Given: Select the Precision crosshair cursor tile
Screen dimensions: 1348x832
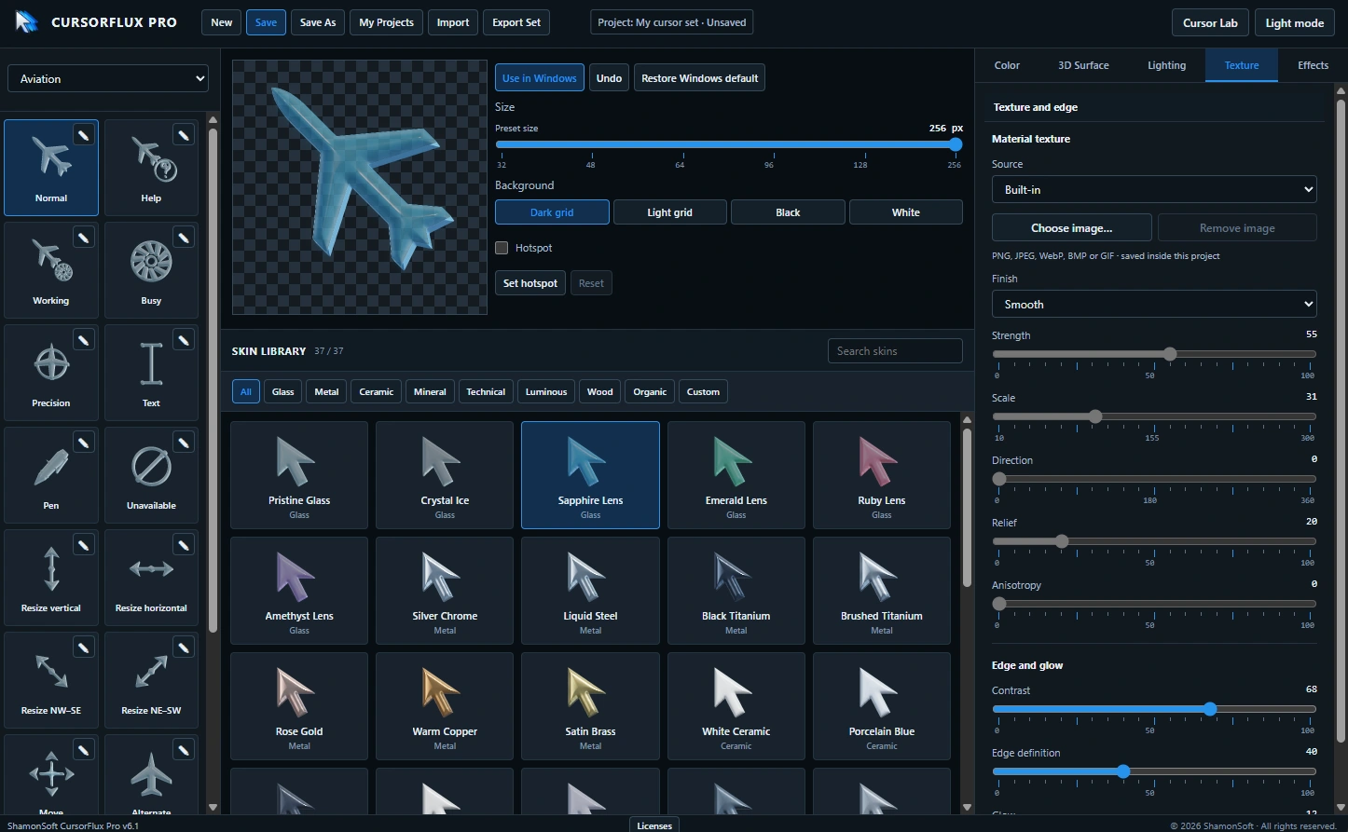Looking at the screenshot, I should (x=51, y=373).
